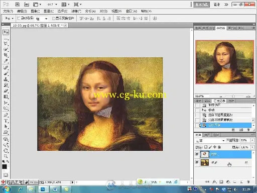Select the Hand tool
This screenshot has height=193, width=257.
pyautogui.click(x=6, y=150)
